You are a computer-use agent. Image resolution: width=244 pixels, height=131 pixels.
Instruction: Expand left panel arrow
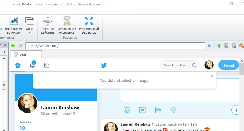[5, 52]
